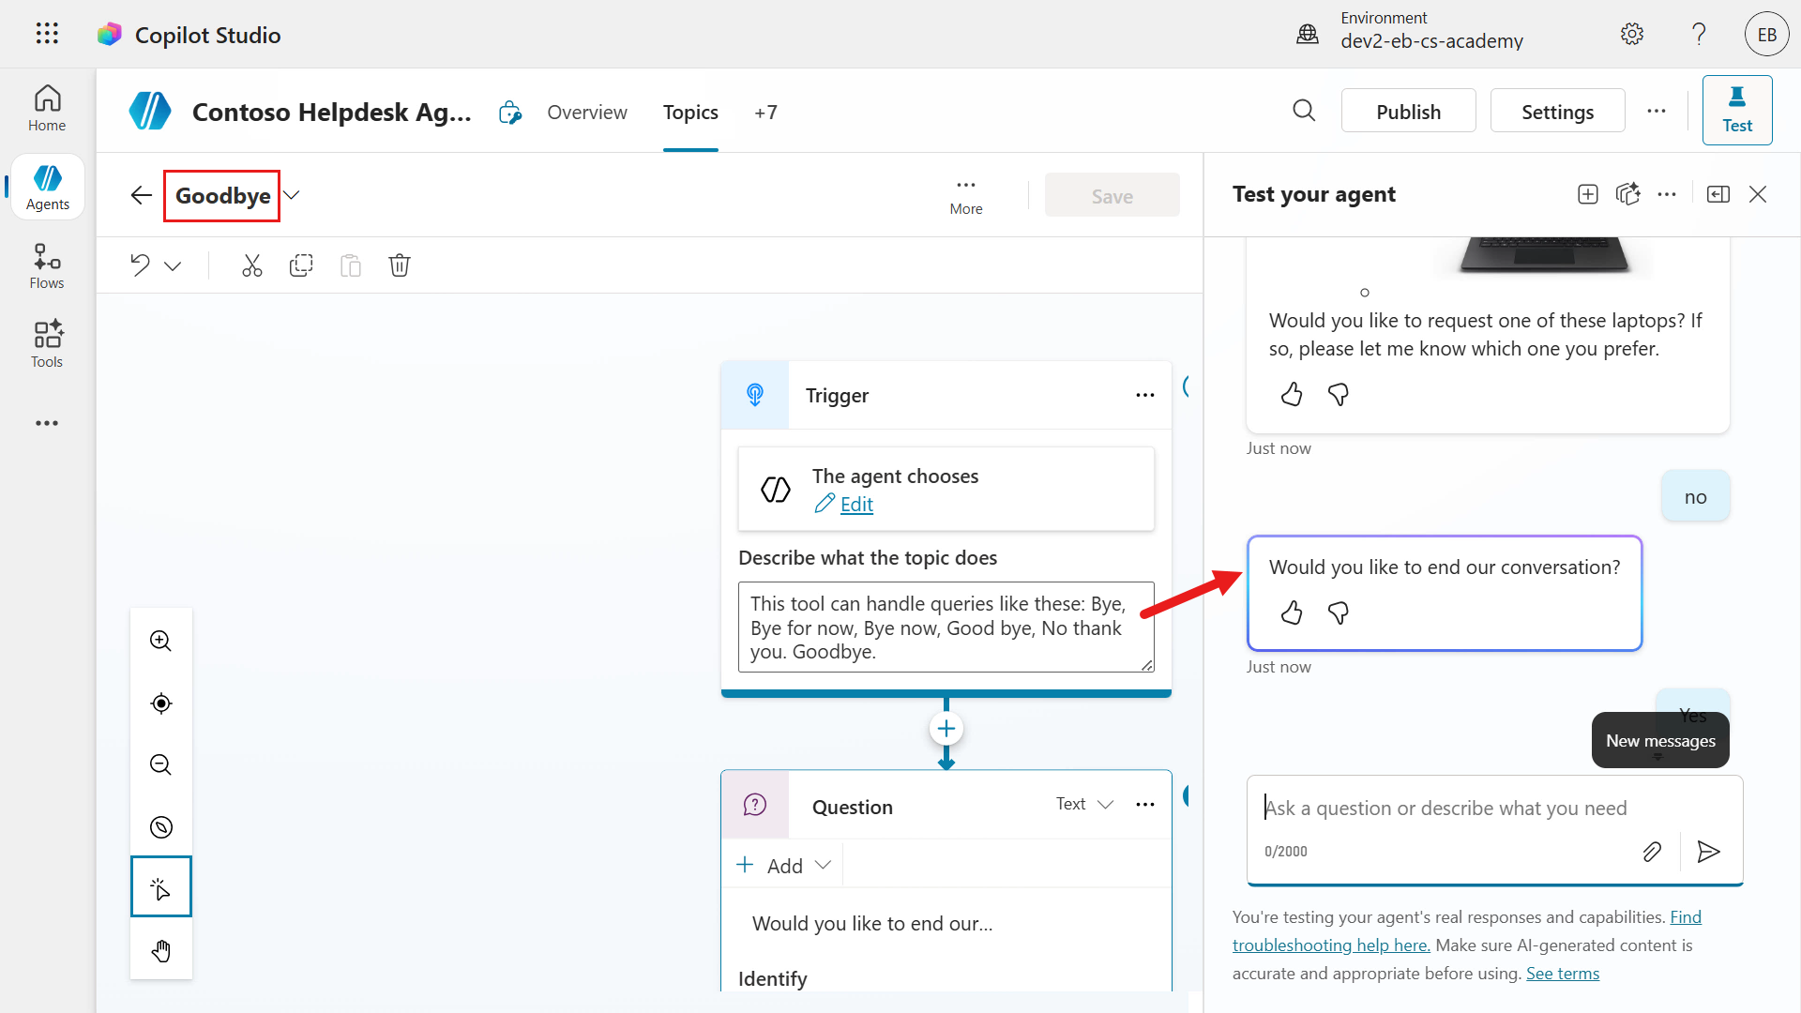
Task: Start a new test conversation
Action: pos(1587,194)
